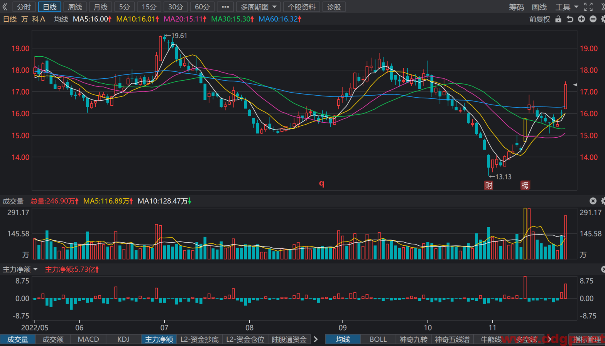Toggle the chart lock icon

(x=558, y=19)
